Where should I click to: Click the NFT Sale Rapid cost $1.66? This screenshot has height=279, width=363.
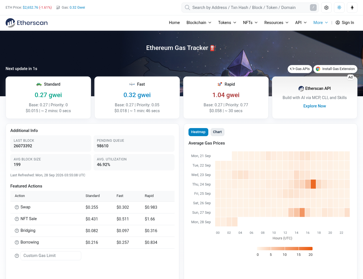tap(150, 219)
